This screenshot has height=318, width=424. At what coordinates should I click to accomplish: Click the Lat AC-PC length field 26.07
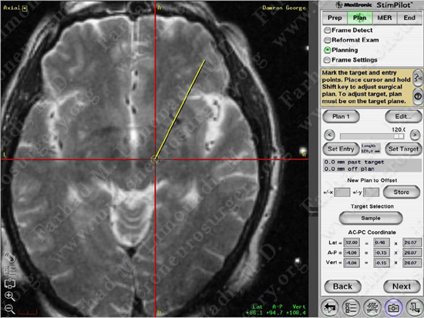(x=412, y=243)
